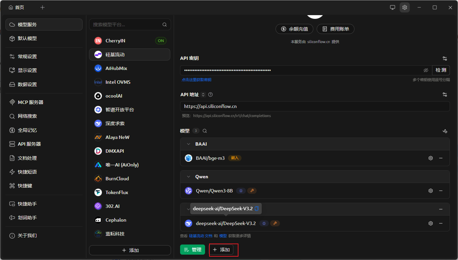The height and width of the screenshot is (260, 458).
Task: Select the BurnCloud provider
Action: coord(130,179)
